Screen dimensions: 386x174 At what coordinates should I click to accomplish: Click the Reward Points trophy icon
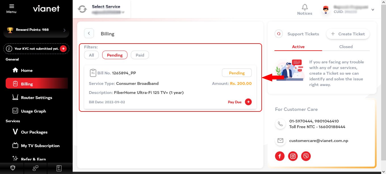click(10, 30)
